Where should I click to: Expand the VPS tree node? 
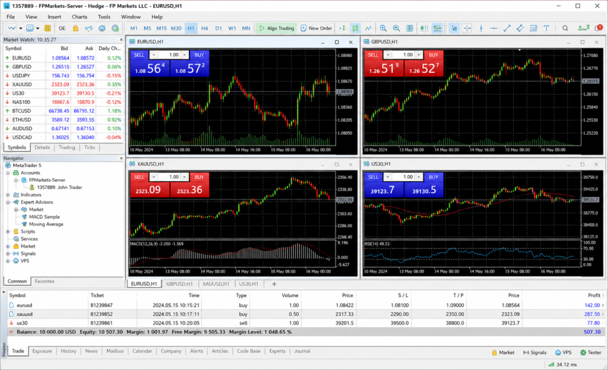pos(8,261)
